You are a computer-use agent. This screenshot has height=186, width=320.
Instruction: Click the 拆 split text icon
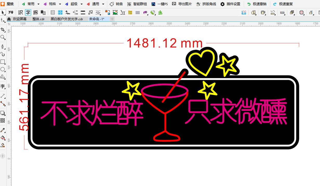pos(36,12)
